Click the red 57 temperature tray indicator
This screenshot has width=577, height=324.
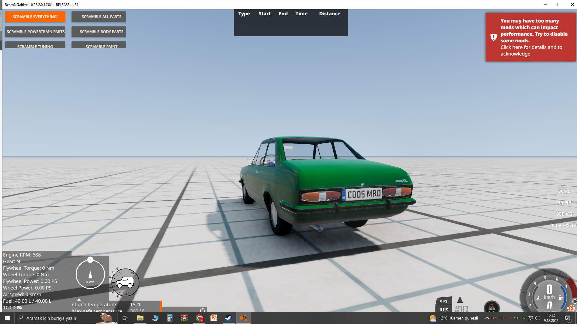point(508,318)
